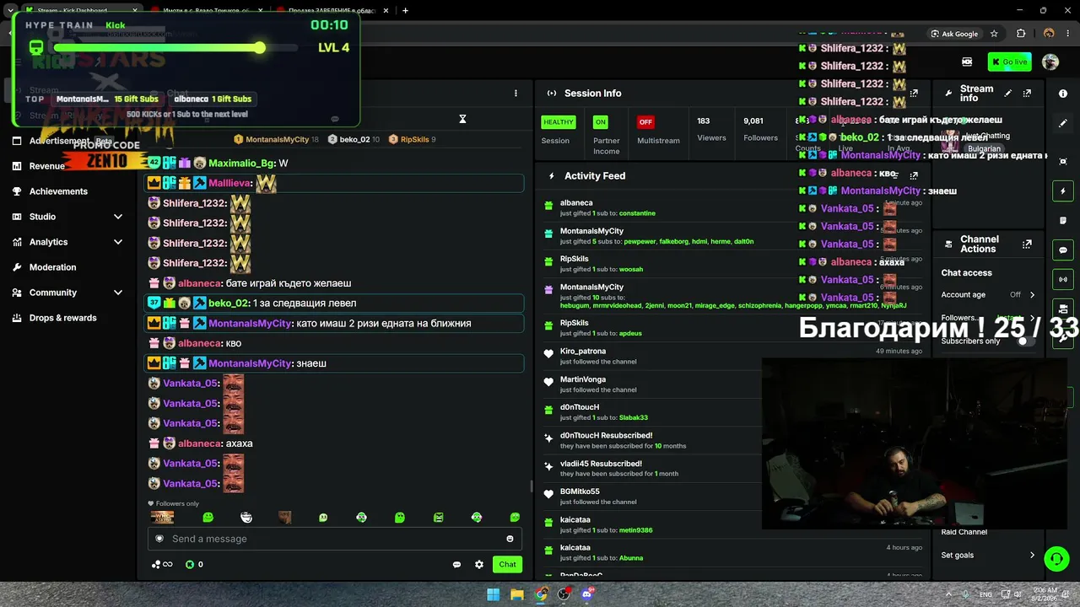Click the RipSkils 9 top gifter chip

click(x=413, y=139)
